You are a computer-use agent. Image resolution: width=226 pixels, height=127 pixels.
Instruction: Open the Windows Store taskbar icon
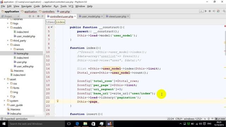93,124
